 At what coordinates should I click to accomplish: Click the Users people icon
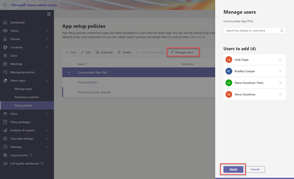click(5, 56)
